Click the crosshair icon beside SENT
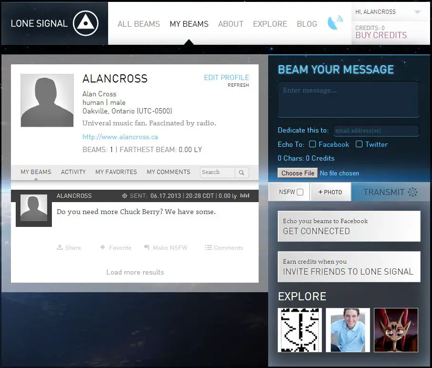Image resolution: width=432 pixels, height=368 pixels. (124, 196)
